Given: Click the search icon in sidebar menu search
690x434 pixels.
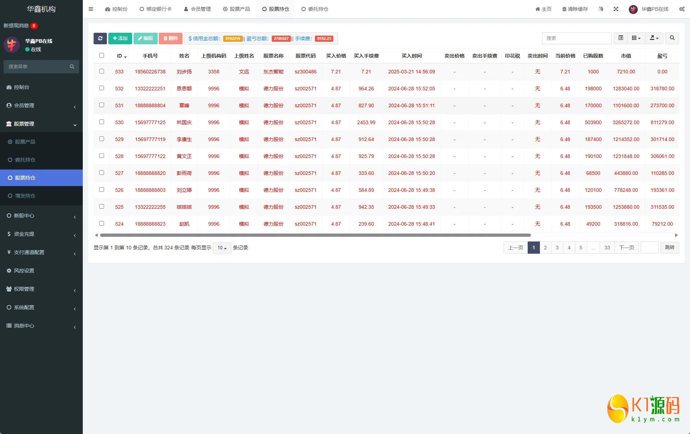Looking at the screenshot, I should (x=72, y=67).
